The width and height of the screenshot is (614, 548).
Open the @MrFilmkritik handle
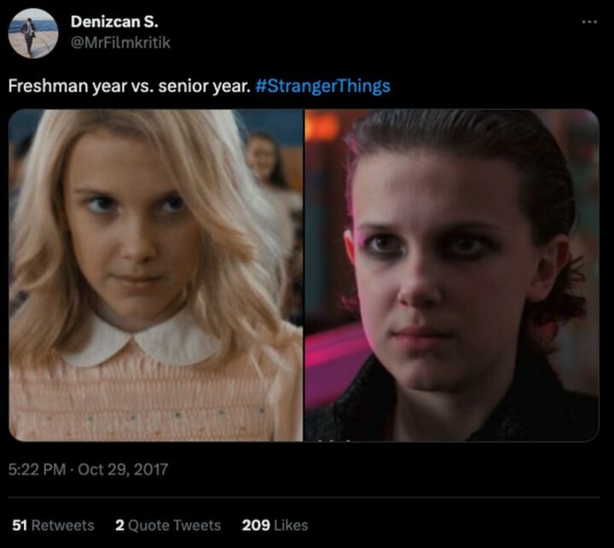coord(120,43)
